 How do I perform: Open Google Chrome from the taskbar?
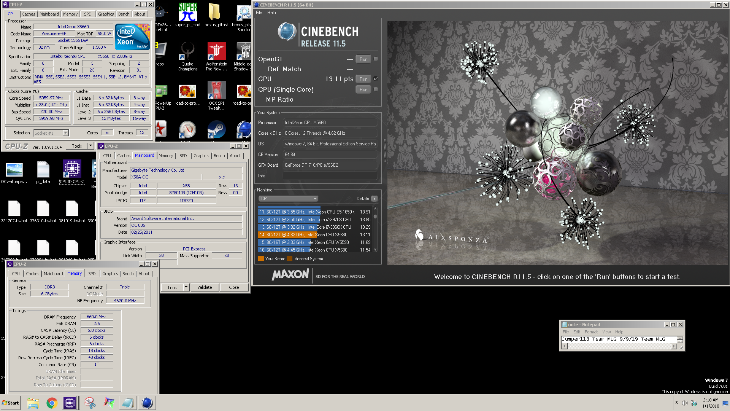click(x=52, y=403)
